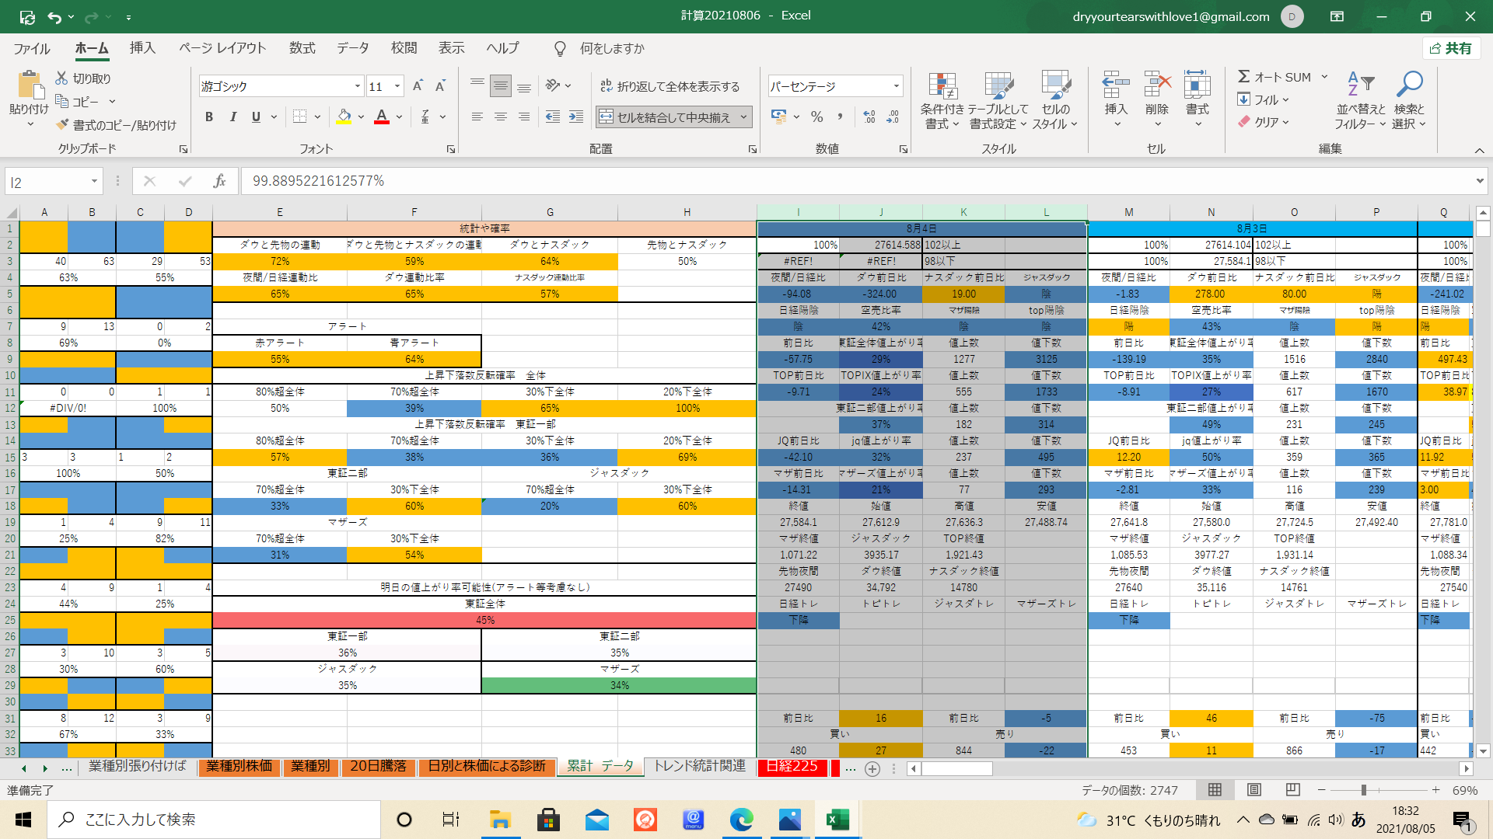This screenshot has height=839, width=1493.
Task: Click the Format Painter brush icon
Action: (x=63, y=125)
